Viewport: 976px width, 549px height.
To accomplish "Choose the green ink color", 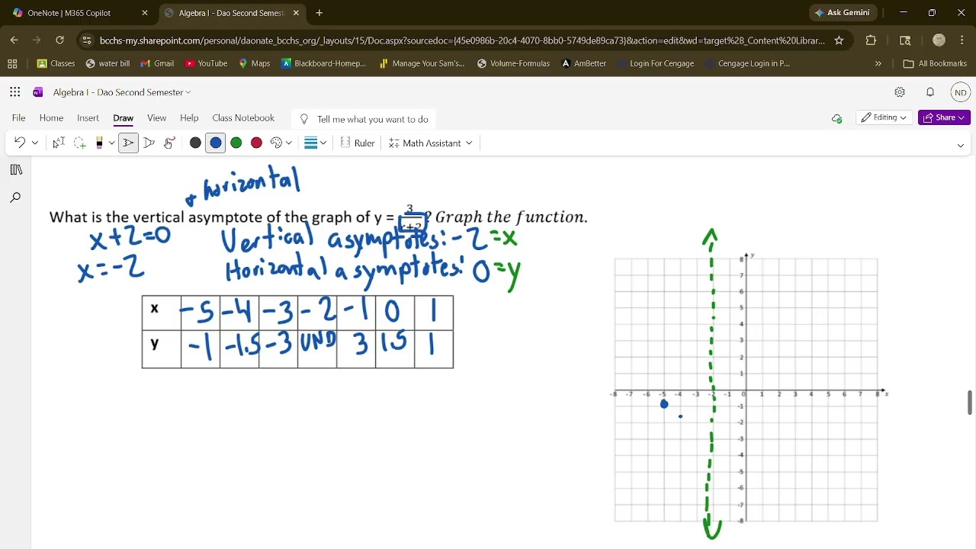I will [x=236, y=143].
